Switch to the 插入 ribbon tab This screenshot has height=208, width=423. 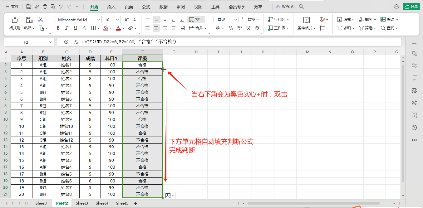(x=112, y=7)
